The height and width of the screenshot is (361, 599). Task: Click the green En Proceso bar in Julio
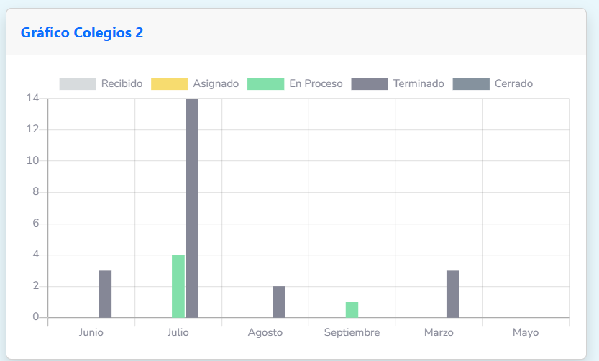point(178,286)
